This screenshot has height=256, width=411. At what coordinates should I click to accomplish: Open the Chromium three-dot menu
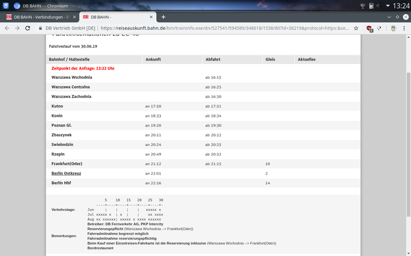404,28
